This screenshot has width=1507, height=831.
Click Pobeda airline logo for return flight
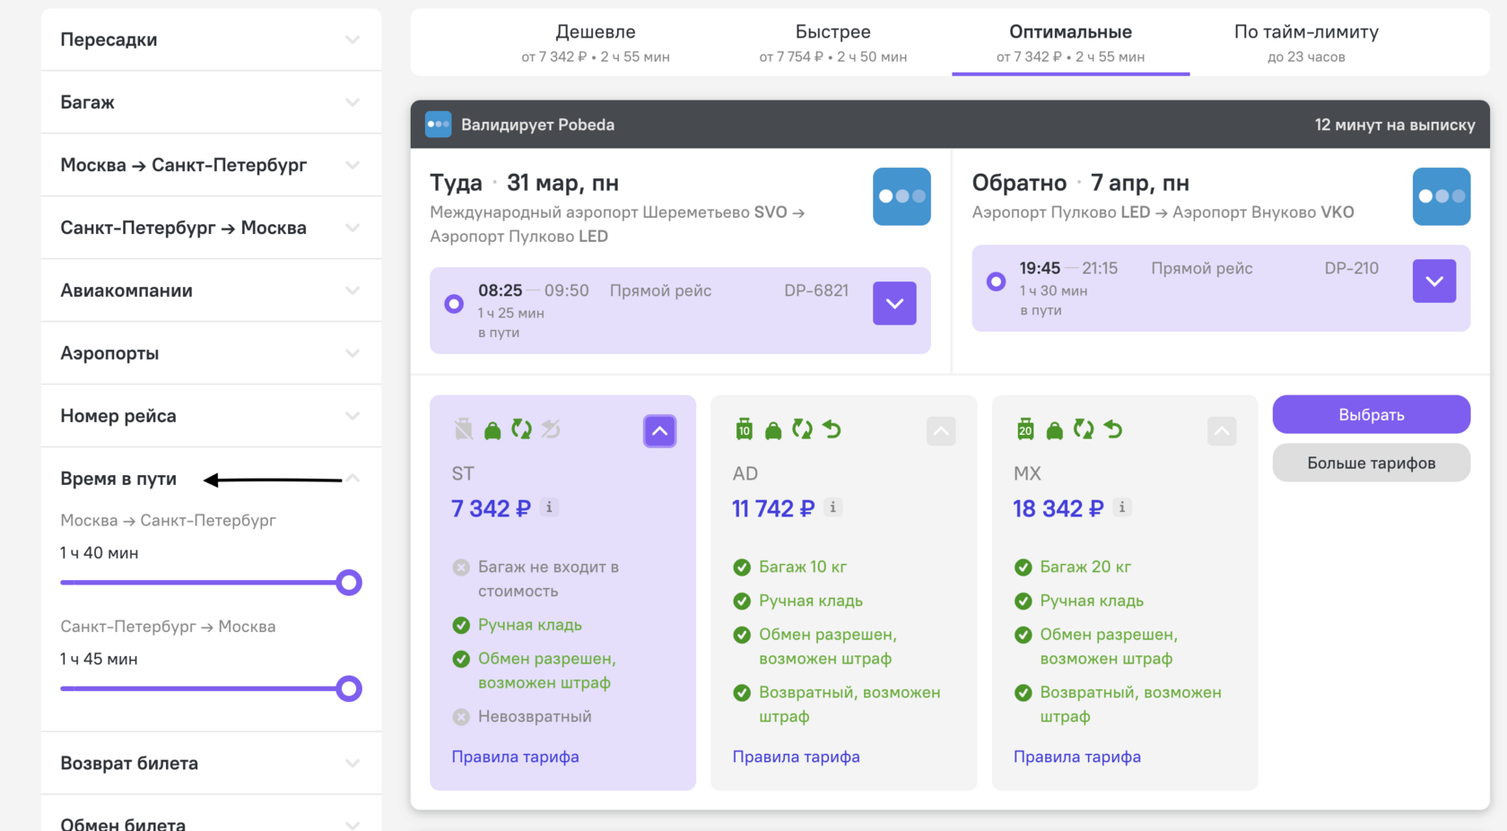click(1442, 196)
